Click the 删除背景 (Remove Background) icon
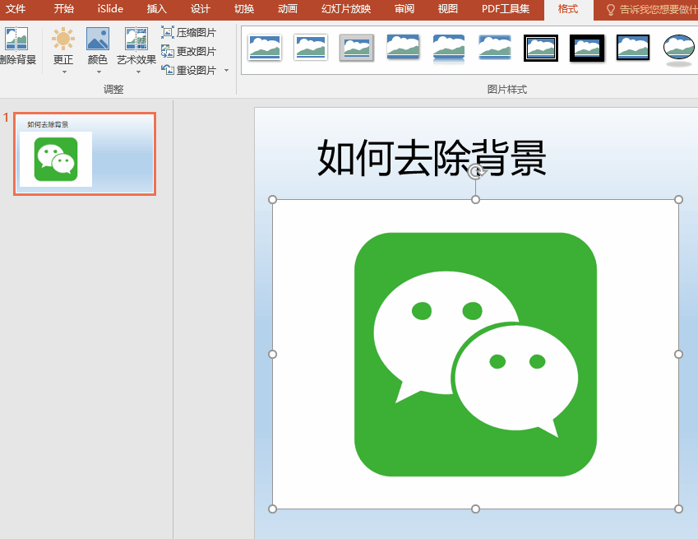 (x=16, y=39)
